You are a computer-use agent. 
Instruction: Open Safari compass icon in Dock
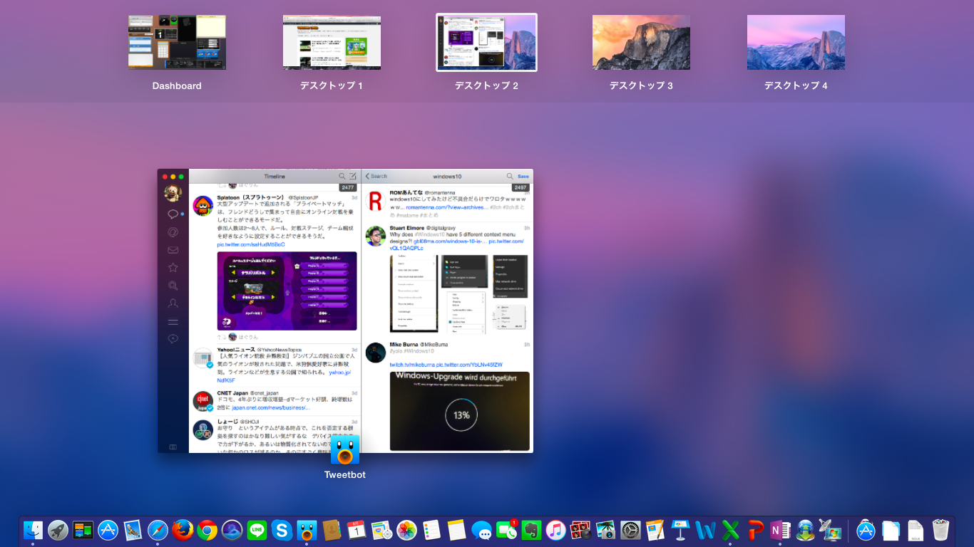click(x=158, y=530)
